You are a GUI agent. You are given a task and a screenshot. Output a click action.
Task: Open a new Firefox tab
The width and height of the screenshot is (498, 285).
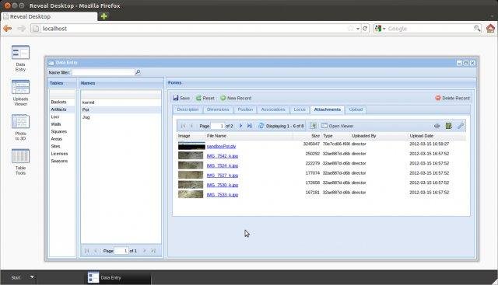click(103, 16)
